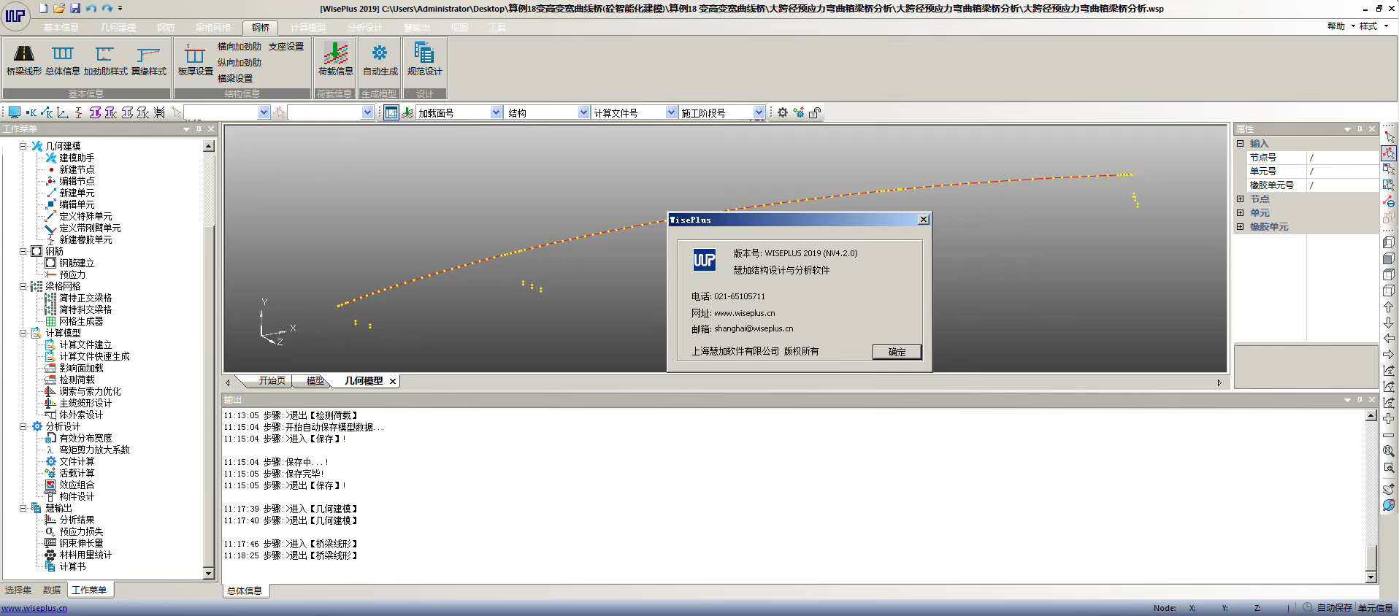The image size is (1399, 616).
Task: Click the 总体信息 tab in output panel
Action: point(244,590)
